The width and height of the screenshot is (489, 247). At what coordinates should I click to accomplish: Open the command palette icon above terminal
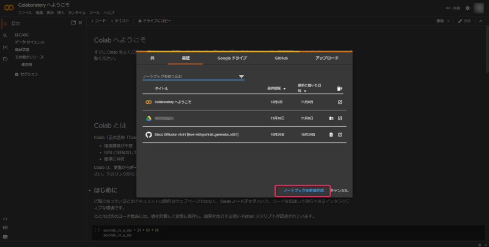click(5, 227)
